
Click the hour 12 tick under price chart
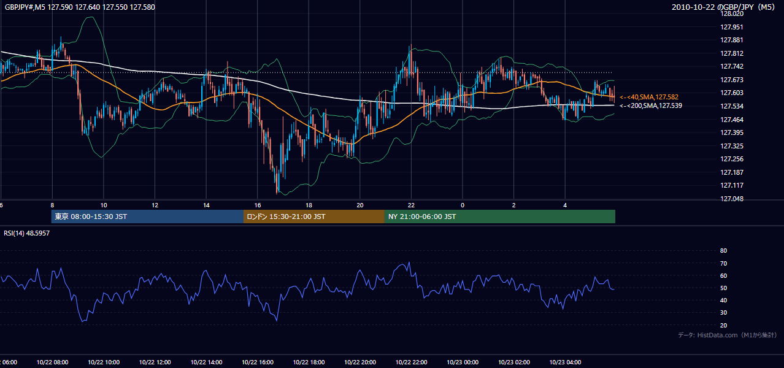pos(155,205)
